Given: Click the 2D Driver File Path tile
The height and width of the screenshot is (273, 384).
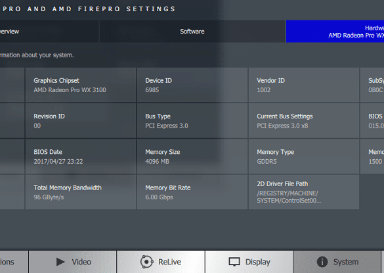Looking at the screenshot, I should [304, 192].
